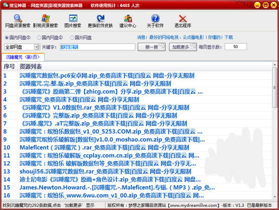This screenshot has width=279, height=210.
Task: Click 资源列表 column header
Action: [31, 66]
